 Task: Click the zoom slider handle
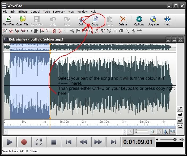pos(136,131)
